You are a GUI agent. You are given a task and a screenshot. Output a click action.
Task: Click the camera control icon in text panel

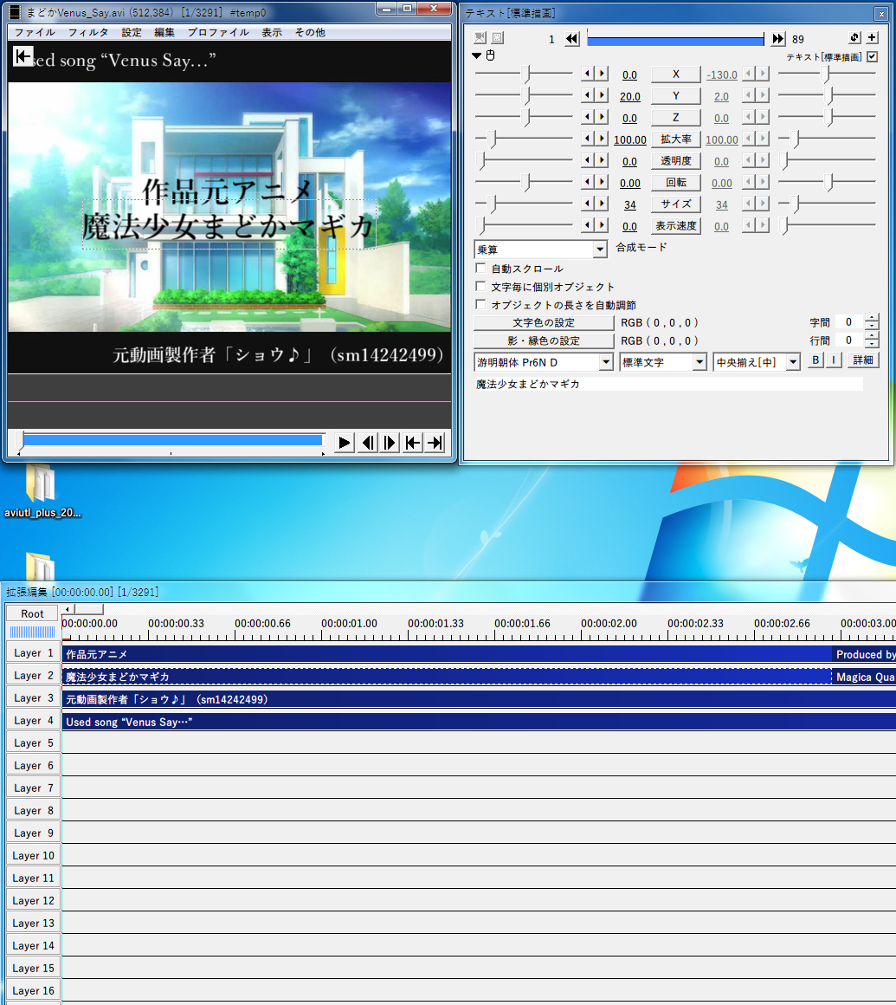click(x=480, y=38)
